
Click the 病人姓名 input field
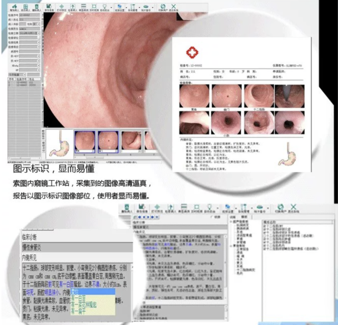[x=30, y=20]
